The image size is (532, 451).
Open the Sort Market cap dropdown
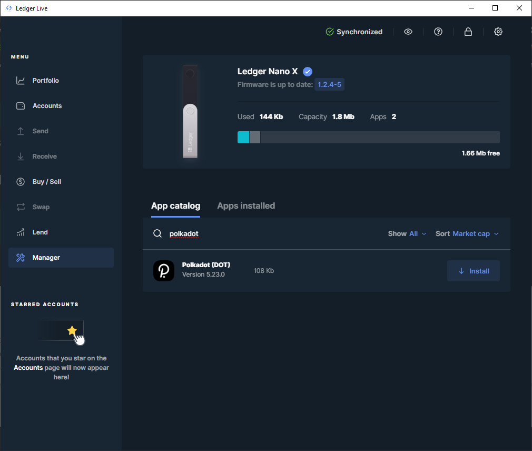(467, 234)
